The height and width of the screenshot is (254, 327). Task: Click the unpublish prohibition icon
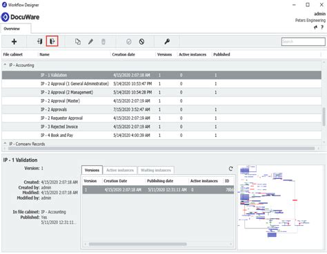click(141, 41)
